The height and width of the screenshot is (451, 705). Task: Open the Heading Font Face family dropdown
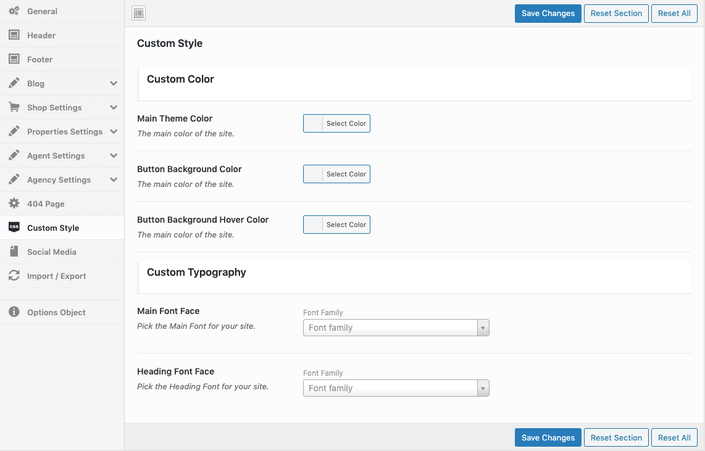point(396,388)
